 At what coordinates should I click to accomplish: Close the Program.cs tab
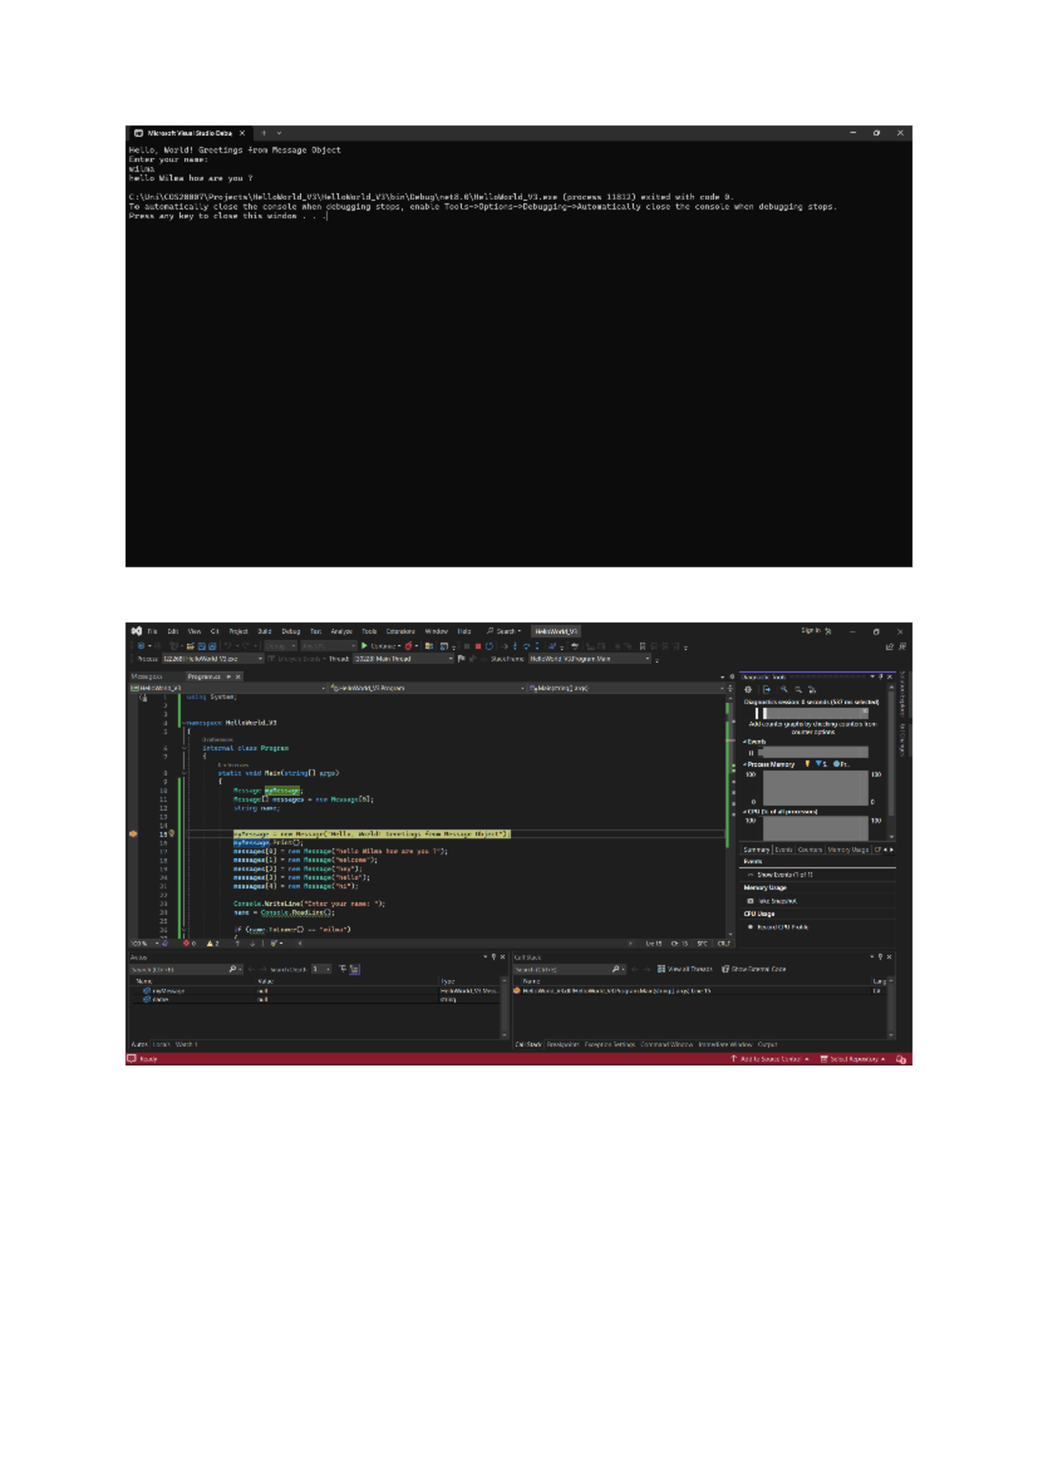point(238,676)
